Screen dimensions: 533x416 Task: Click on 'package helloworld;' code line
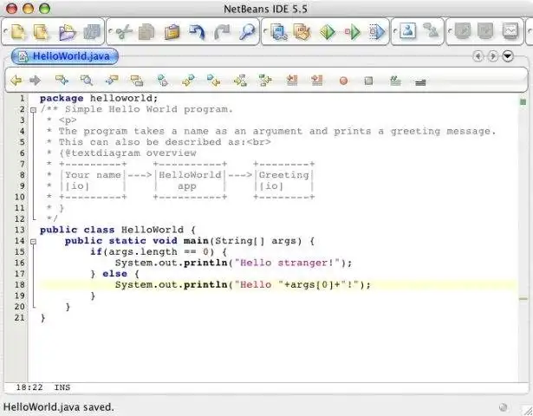[99, 99]
